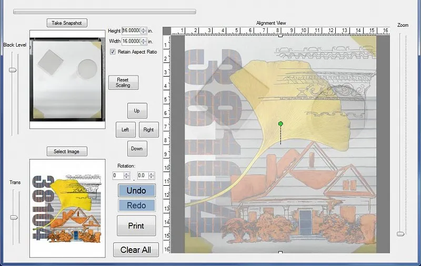This screenshot has width=421, height=266.
Task: Click the Take Snapshot button
Action: [66, 23]
